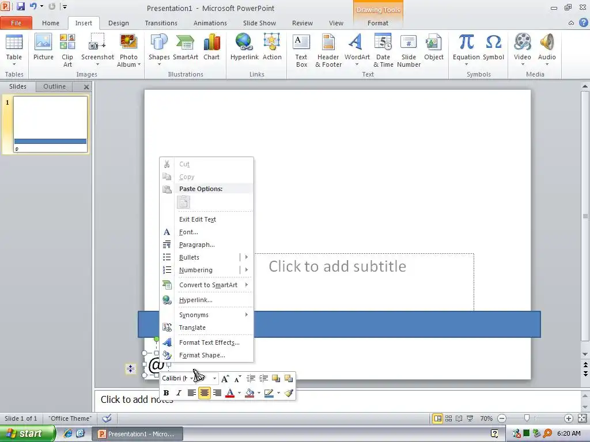
Task: Insert Date & Time
Action: 383,50
